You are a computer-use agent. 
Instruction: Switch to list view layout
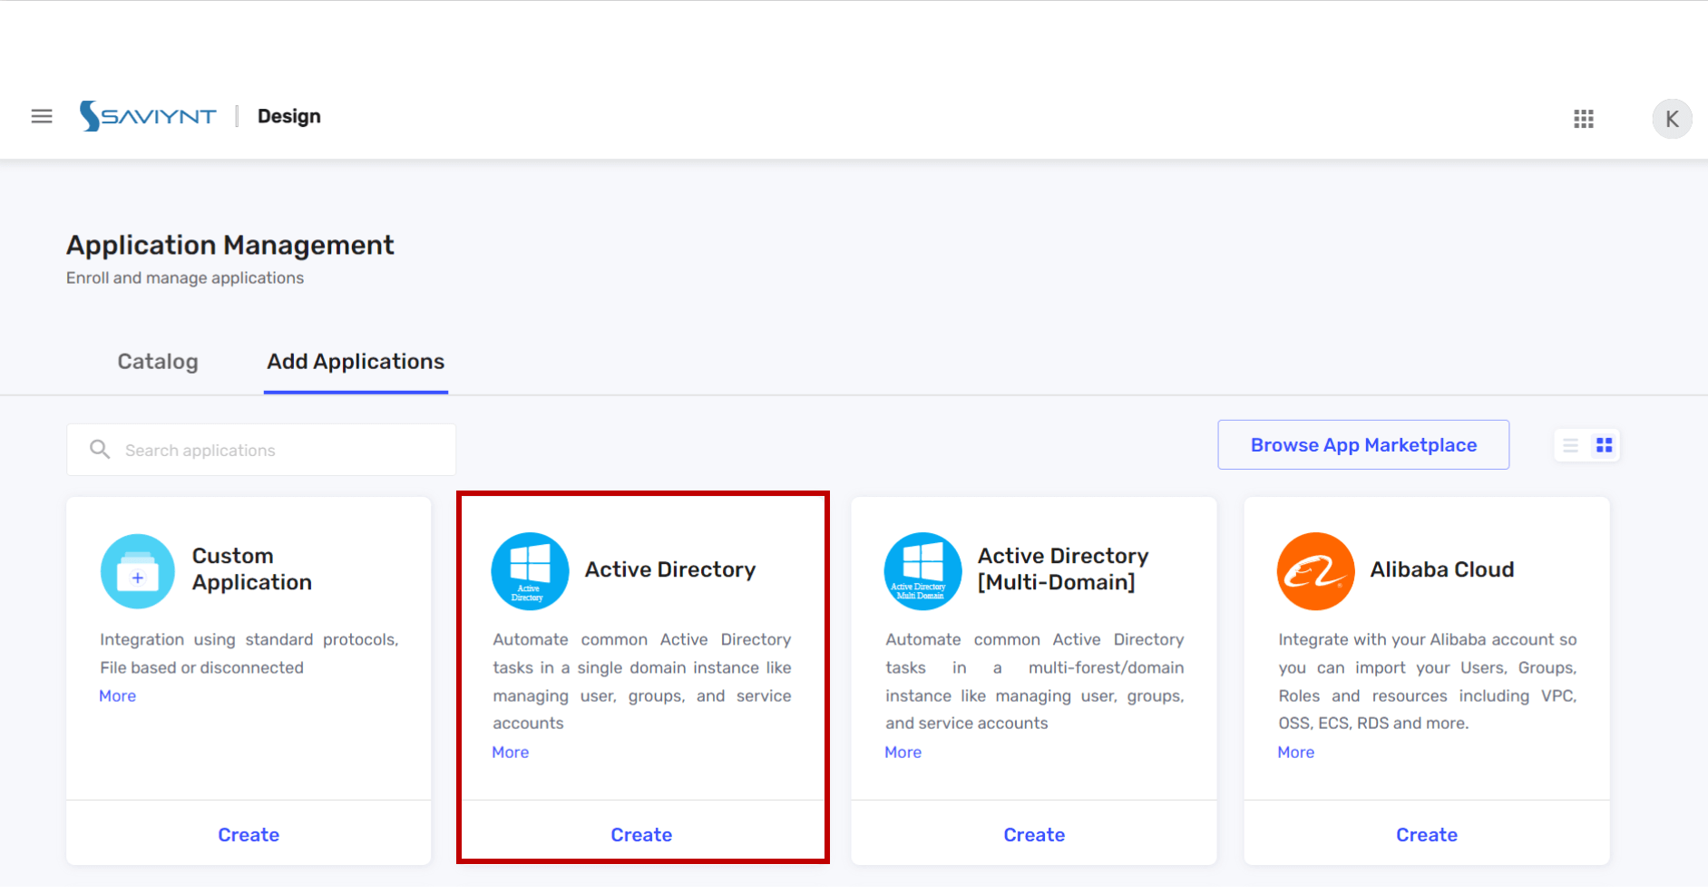tap(1571, 445)
